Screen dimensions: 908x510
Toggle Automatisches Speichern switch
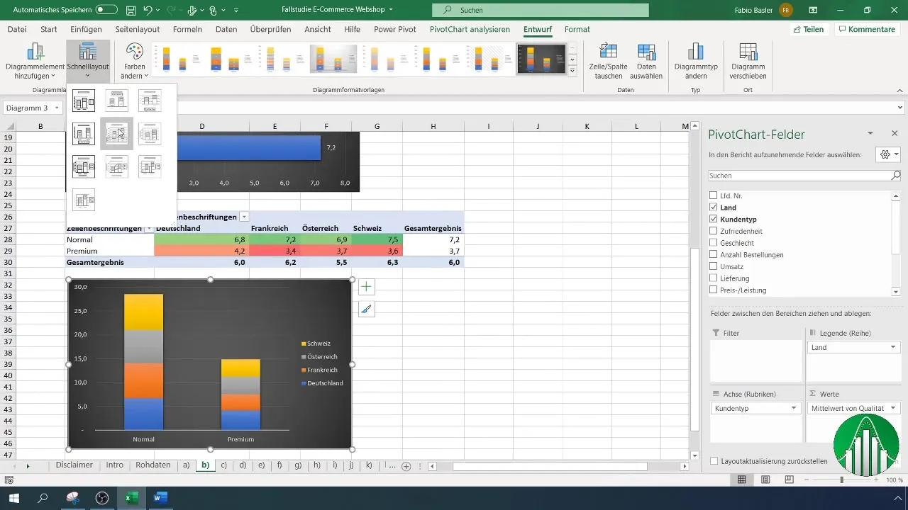tap(106, 11)
